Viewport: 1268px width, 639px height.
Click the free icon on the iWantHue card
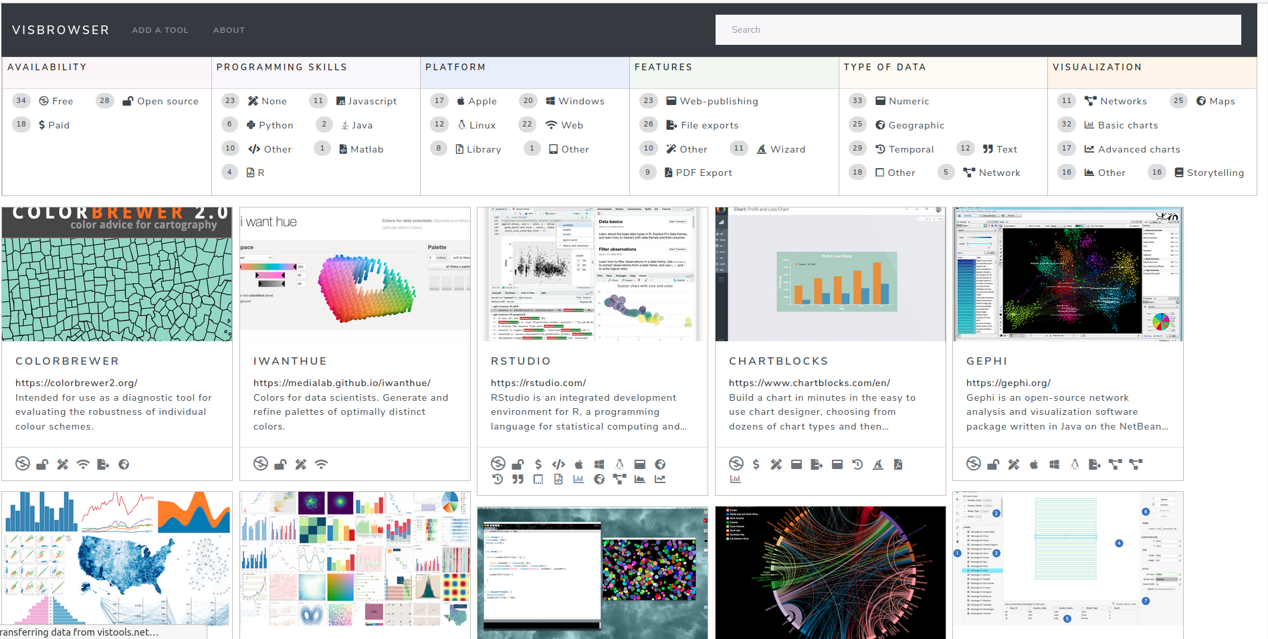click(261, 463)
